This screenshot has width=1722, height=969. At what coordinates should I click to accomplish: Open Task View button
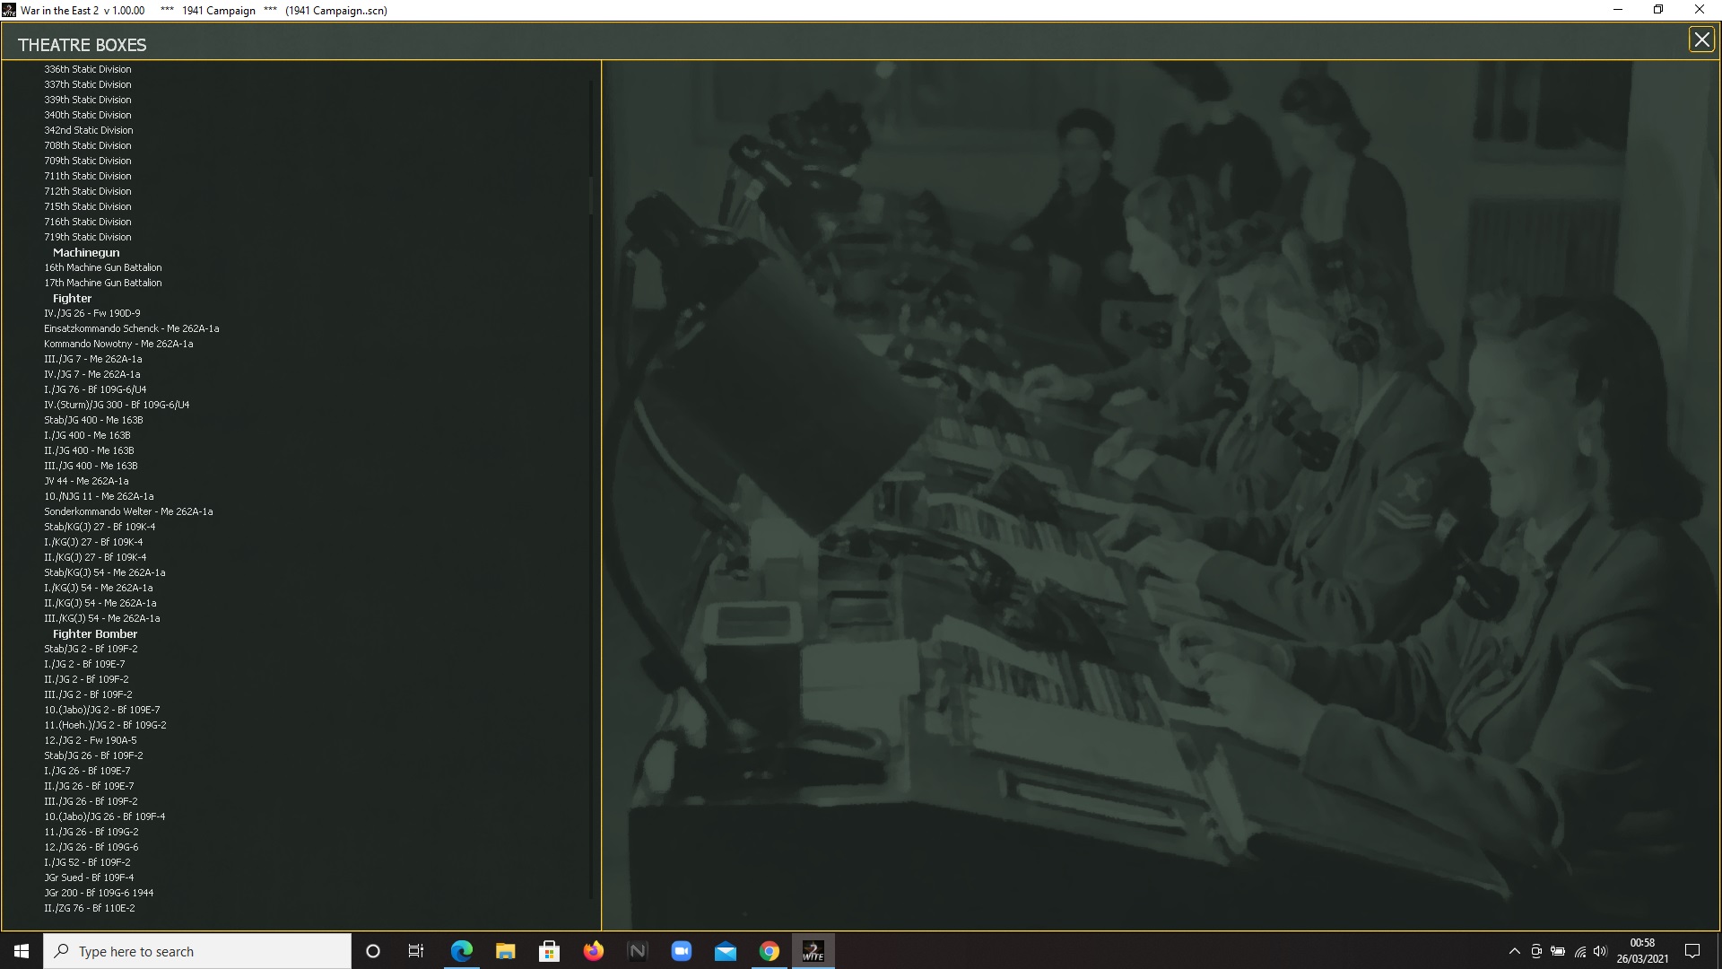tap(416, 951)
